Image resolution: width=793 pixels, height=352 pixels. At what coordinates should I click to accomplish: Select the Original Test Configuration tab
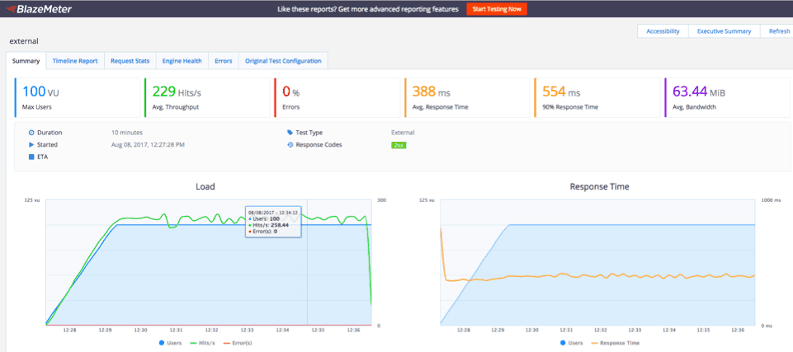pos(283,61)
